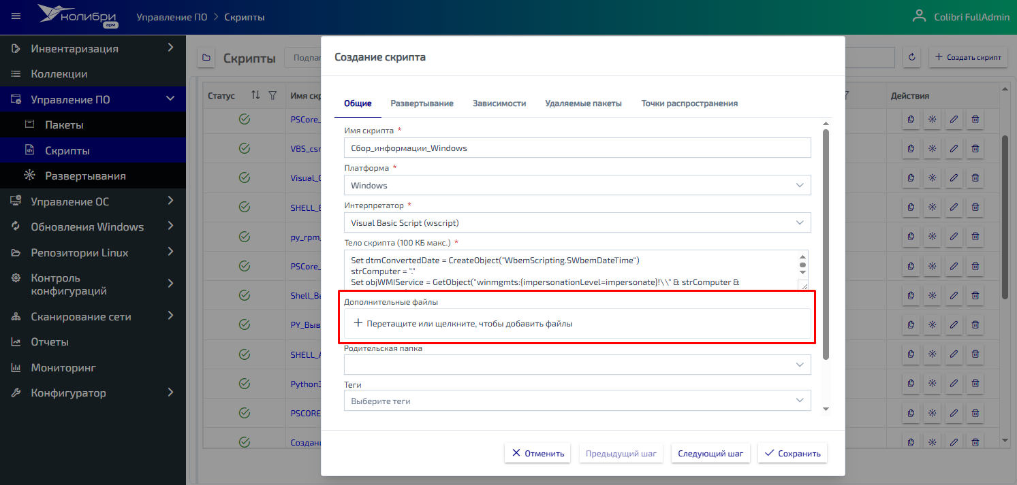Switch to the Развертывание tab
This screenshot has height=485, width=1017.
coord(422,103)
